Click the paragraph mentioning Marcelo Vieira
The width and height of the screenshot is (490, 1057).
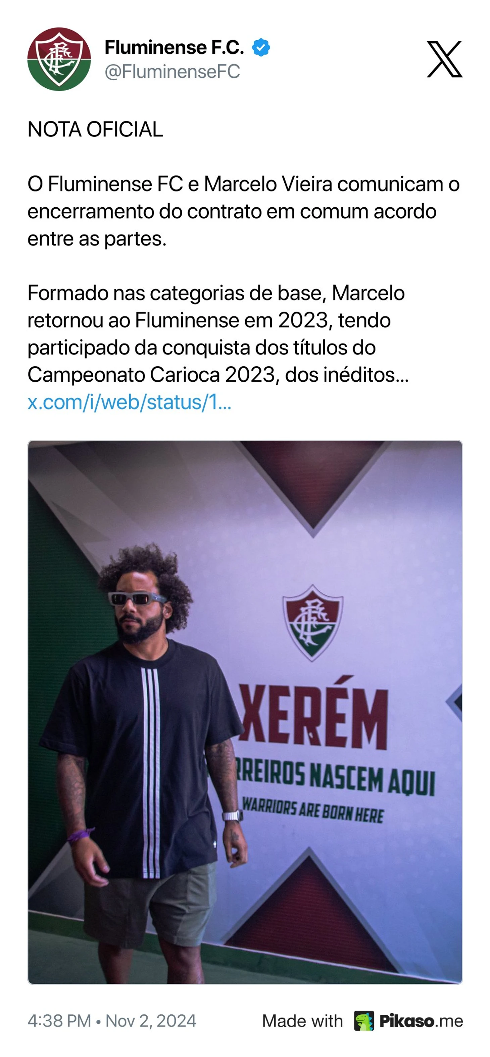point(244,211)
